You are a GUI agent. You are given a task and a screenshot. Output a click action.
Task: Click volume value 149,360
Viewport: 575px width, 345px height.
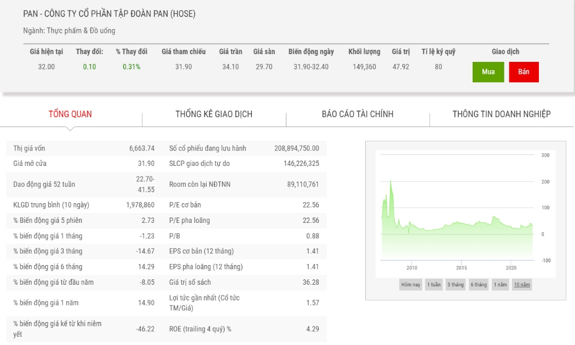[x=364, y=67]
